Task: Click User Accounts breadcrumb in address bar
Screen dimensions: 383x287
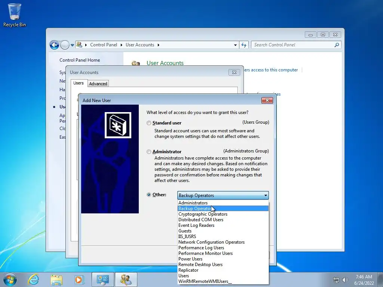Action: point(140,45)
